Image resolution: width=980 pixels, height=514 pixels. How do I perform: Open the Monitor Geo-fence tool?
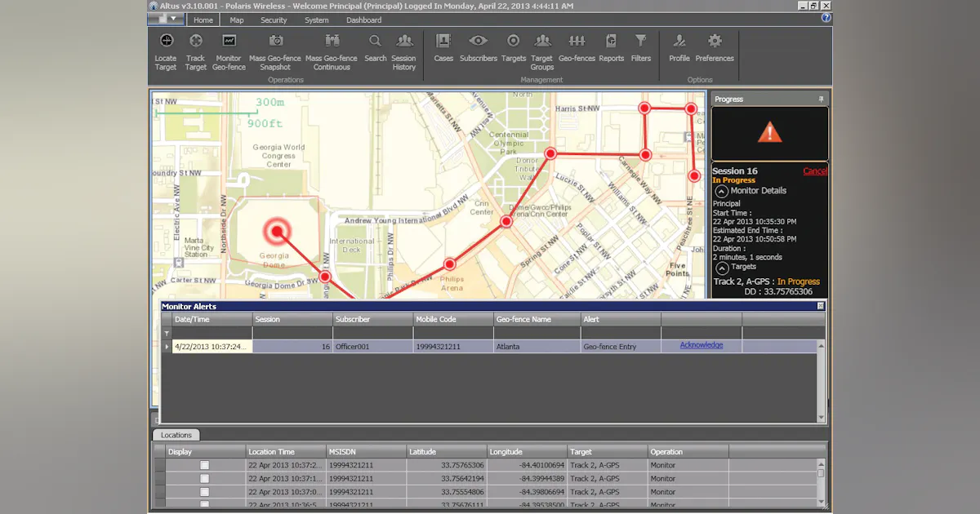[229, 41]
